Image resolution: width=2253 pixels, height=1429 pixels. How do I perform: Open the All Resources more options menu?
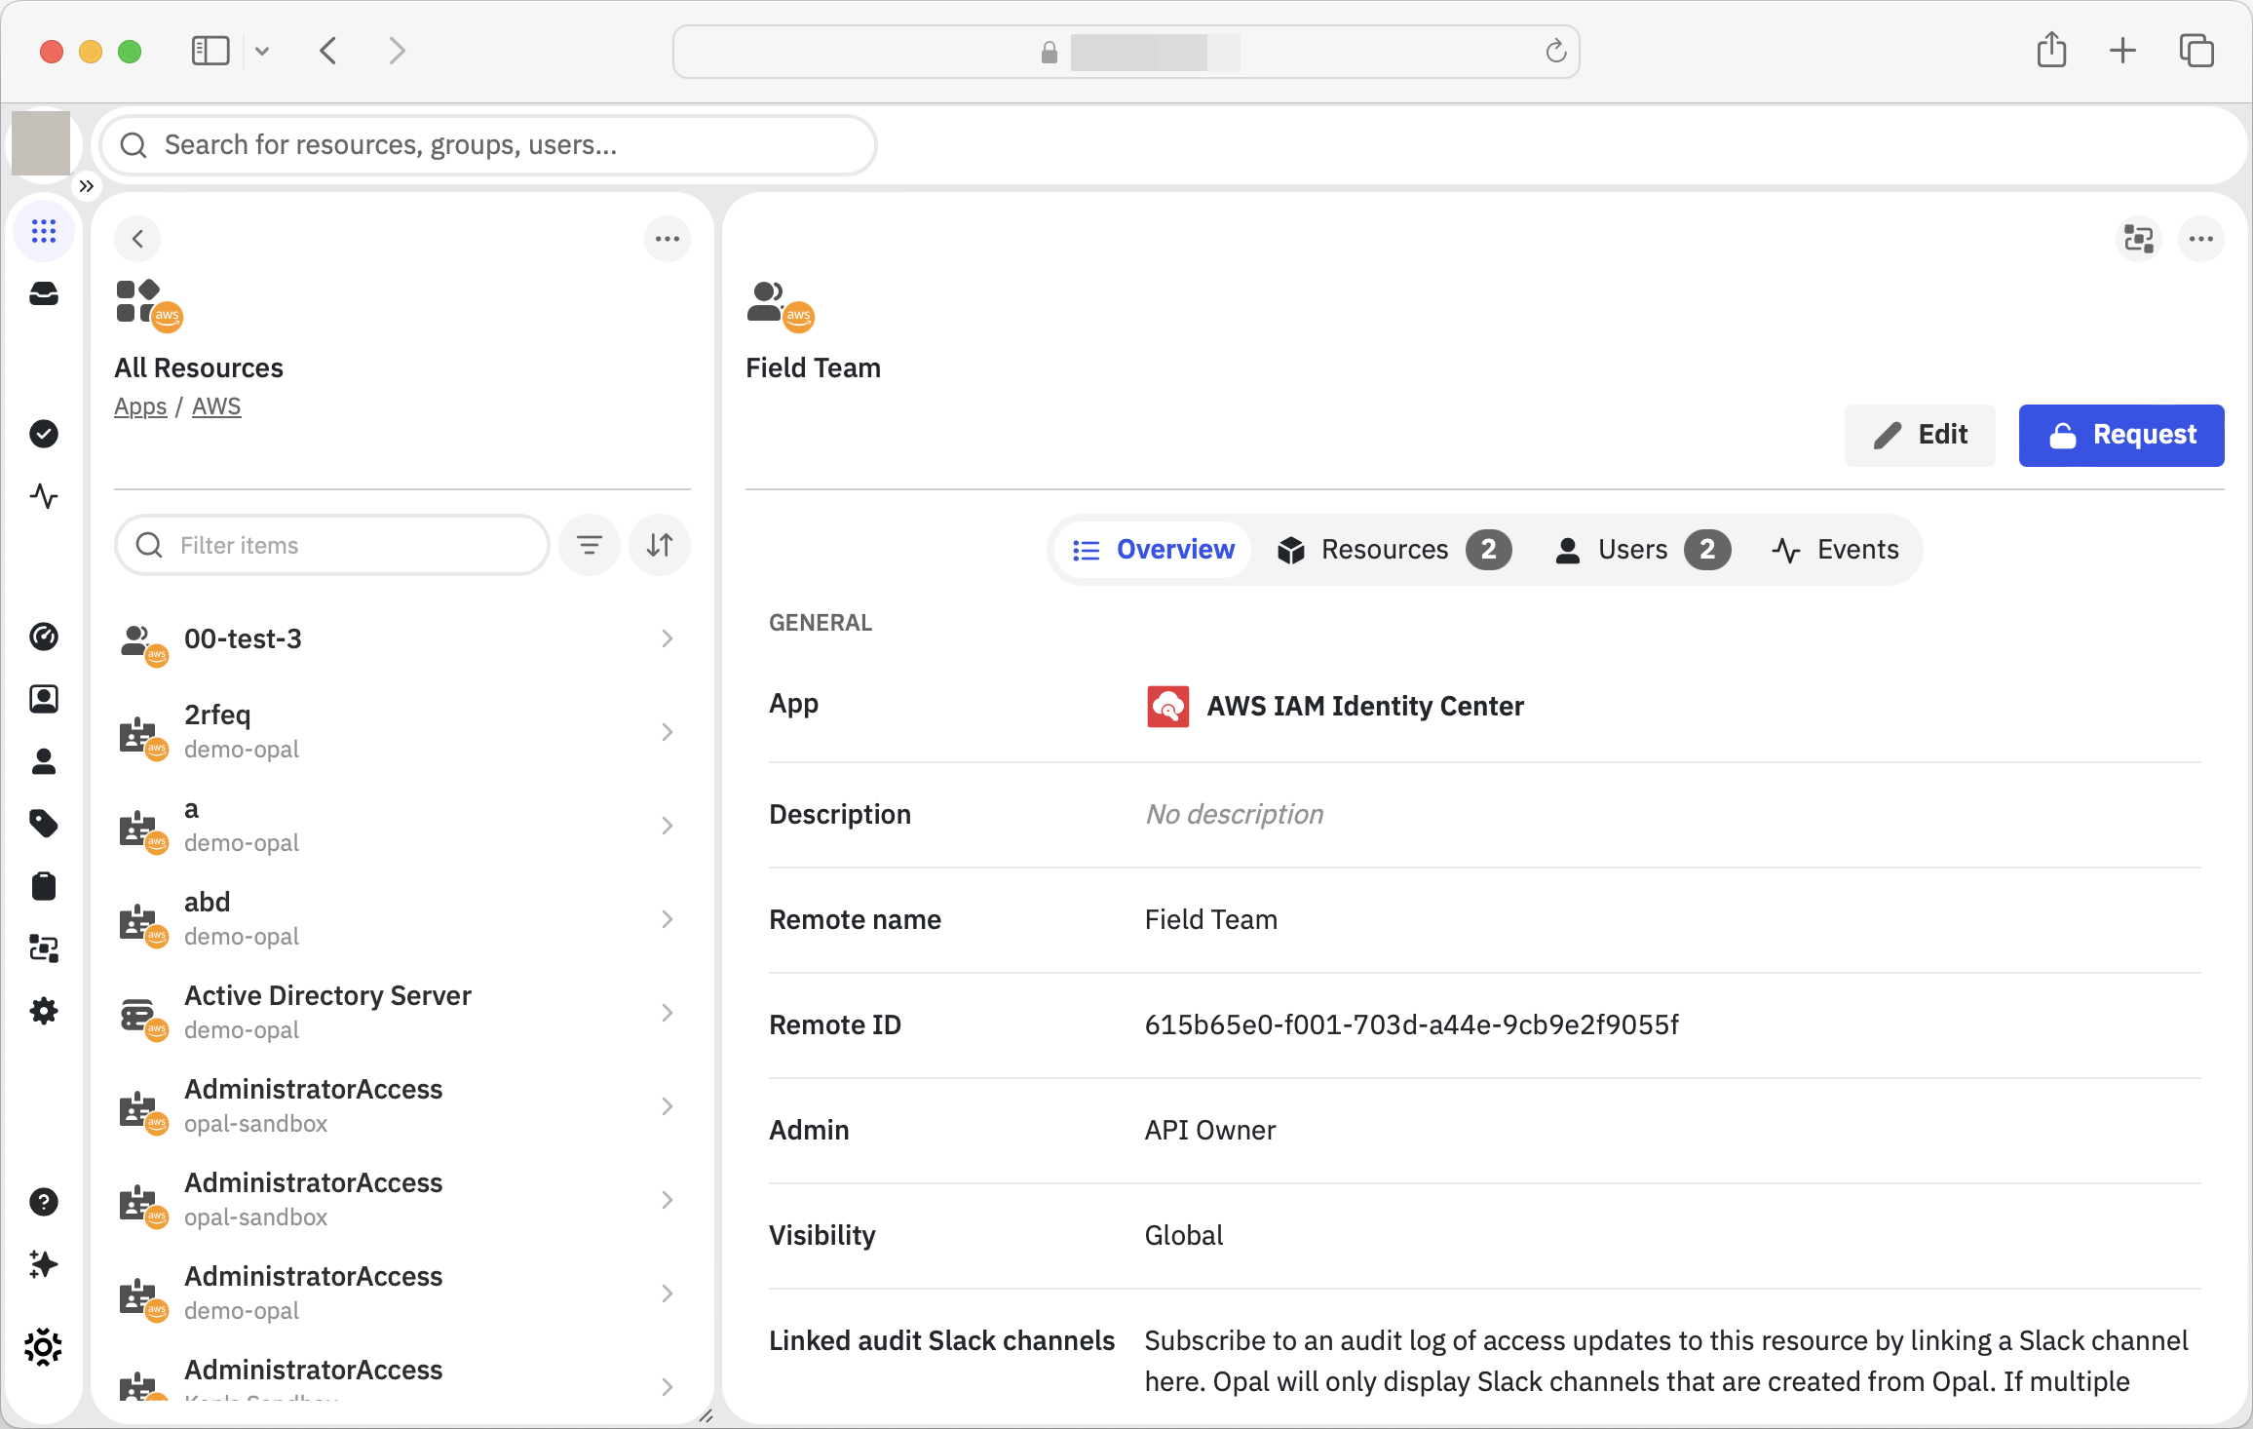click(x=668, y=239)
